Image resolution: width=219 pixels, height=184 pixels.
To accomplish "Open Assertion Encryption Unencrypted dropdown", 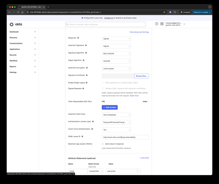I will pos(116,69).
